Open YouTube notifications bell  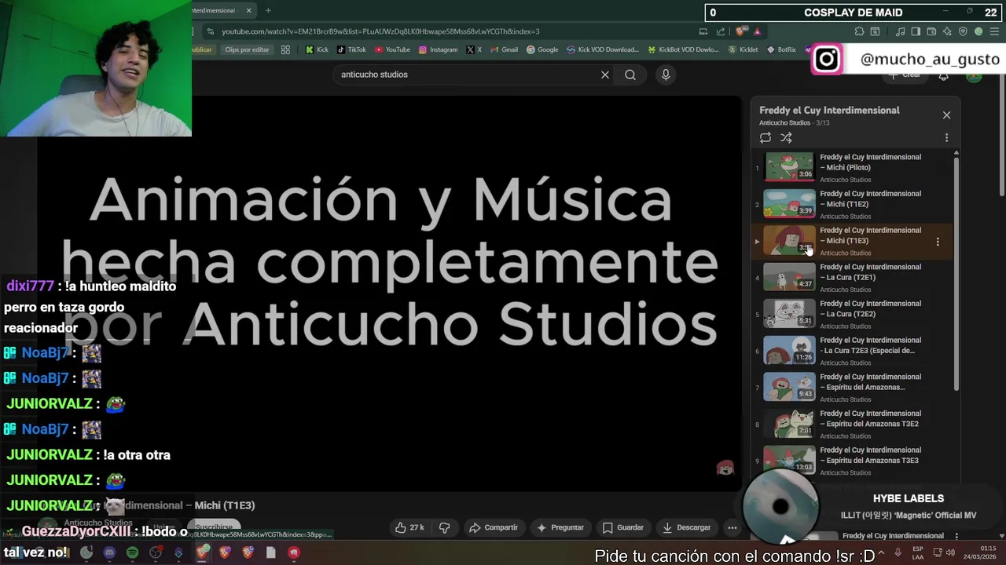click(x=943, y=75)
